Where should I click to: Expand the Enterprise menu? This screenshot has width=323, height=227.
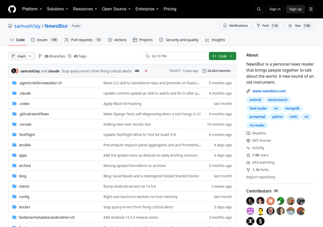pos(147,9)
